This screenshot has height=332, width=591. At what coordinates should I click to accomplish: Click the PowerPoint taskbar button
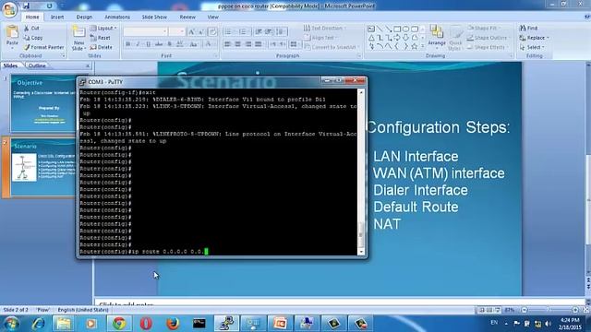(x=280, y=324)
